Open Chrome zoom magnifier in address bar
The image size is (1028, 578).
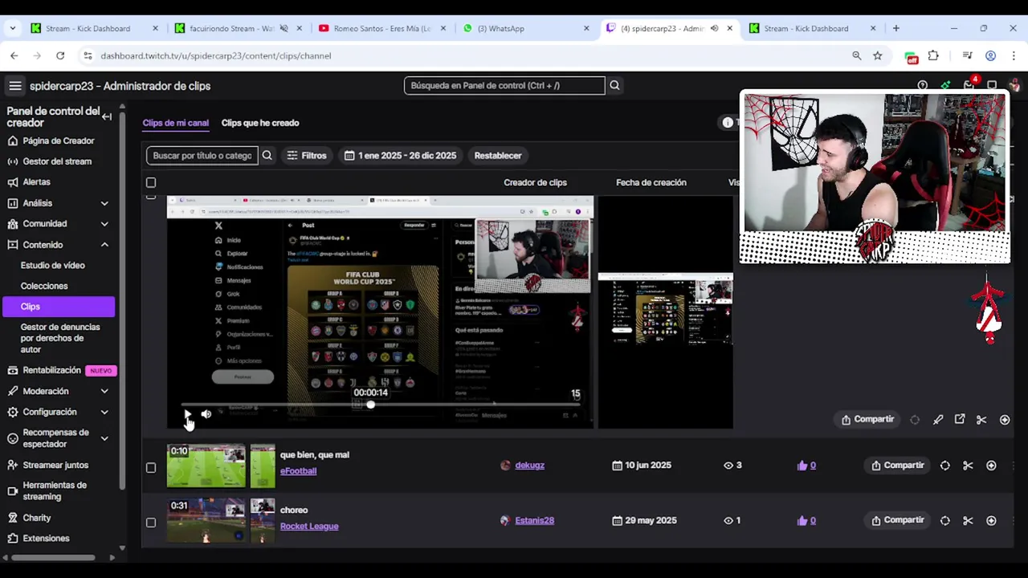pyautogui.click(x=857, y=55)
